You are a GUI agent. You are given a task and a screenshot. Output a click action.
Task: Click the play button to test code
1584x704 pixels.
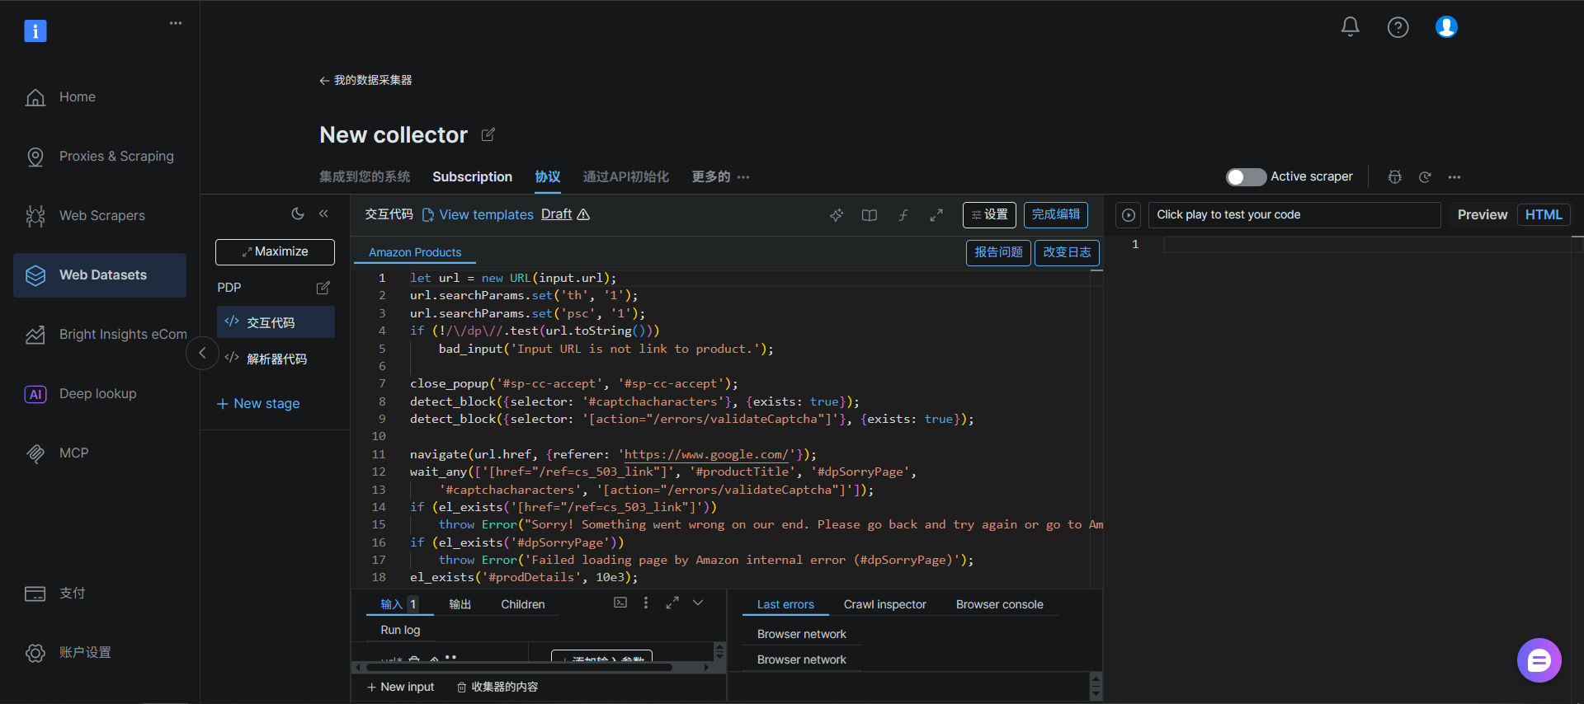point(1129,215)
